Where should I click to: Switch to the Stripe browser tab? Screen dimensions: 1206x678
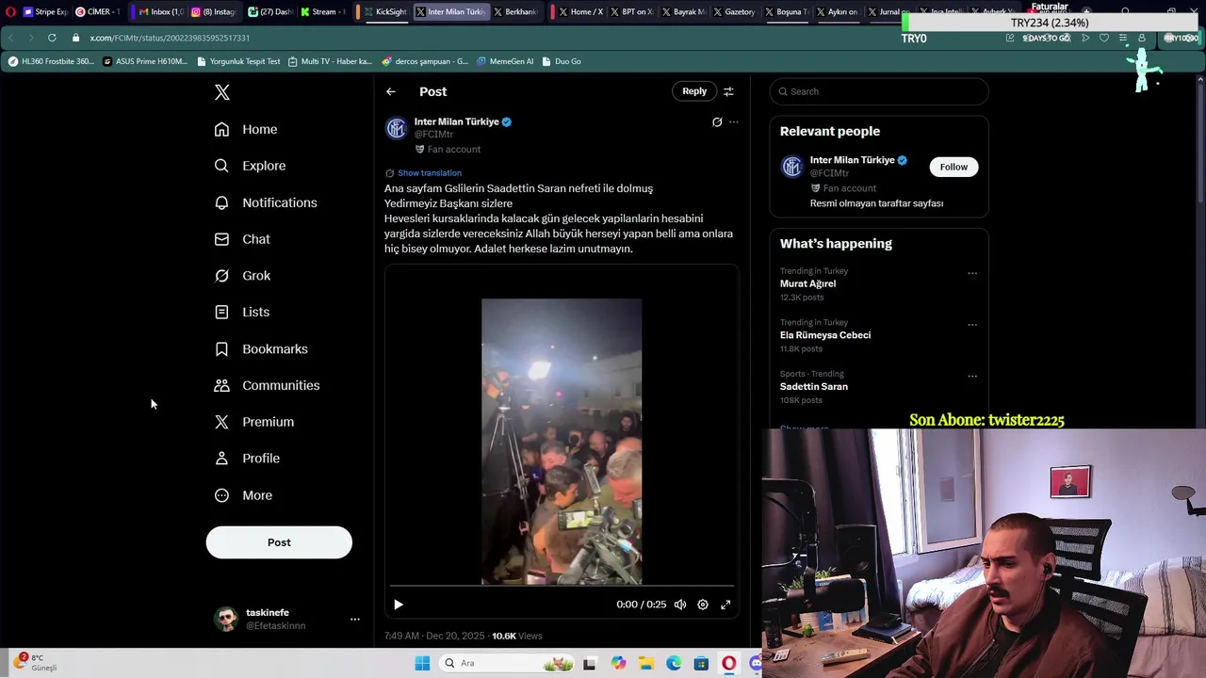[44, 12]
